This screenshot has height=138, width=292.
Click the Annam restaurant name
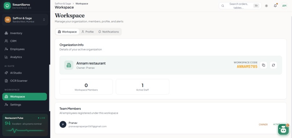91,63
